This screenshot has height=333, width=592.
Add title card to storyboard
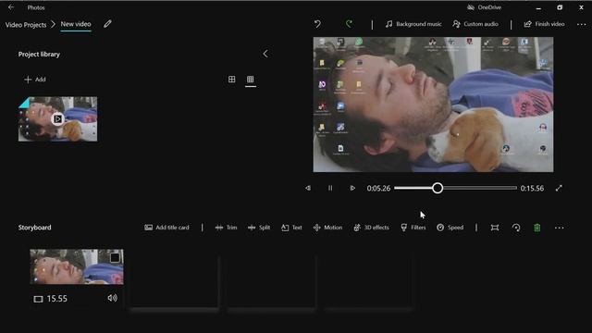(x=166, y=228)
